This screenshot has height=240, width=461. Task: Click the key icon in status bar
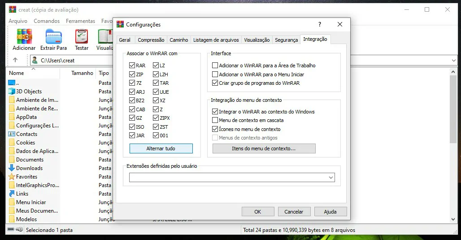19,229
